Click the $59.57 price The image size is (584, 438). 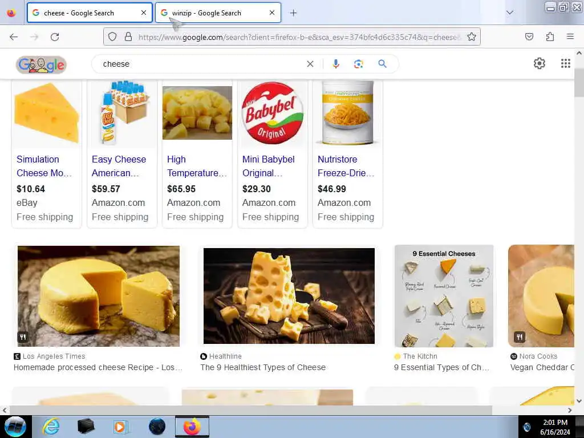tap(106, 189)
